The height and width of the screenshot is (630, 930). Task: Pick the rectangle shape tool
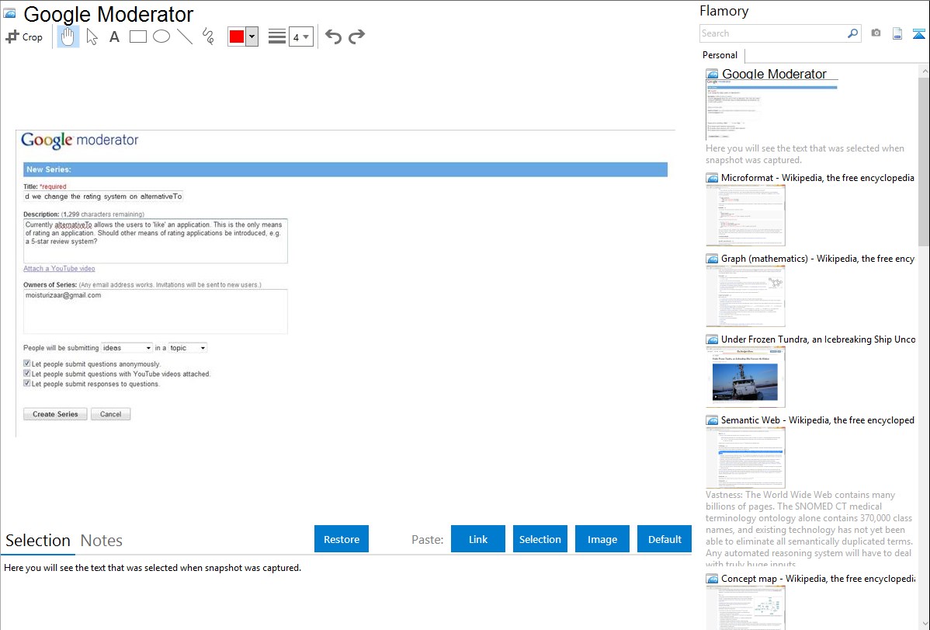(137, 37)
